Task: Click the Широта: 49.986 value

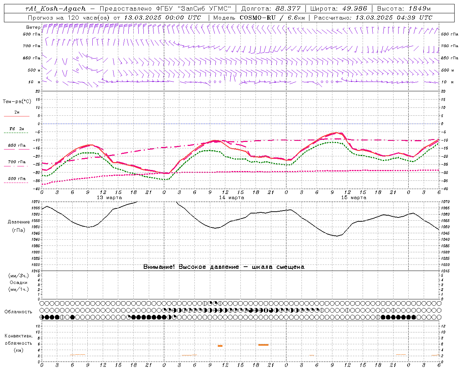Action: pos(339,9)
